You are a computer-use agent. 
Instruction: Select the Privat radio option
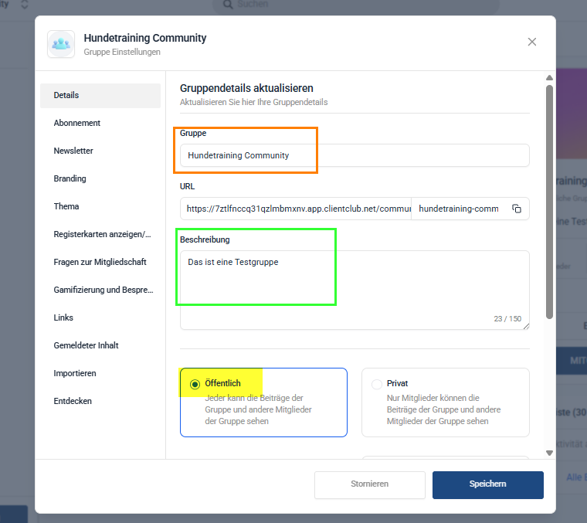tap(376, 383)
